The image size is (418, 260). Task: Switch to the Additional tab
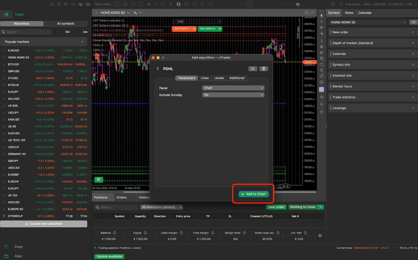[x=237, y=78]
